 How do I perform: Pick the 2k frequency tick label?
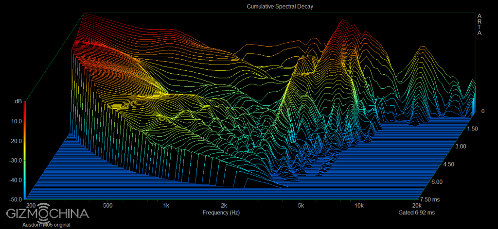pos(223,206)
